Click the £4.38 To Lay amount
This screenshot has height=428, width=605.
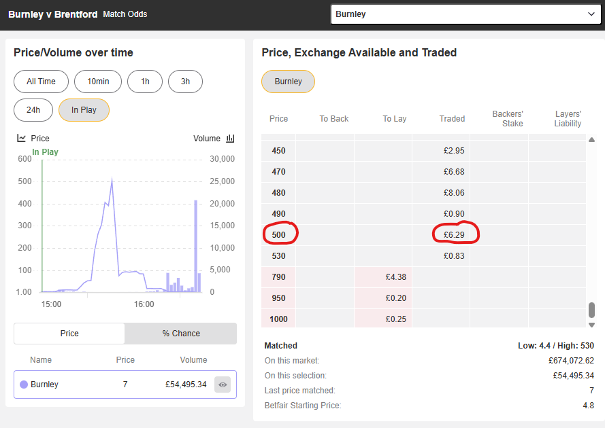point(396,277)
